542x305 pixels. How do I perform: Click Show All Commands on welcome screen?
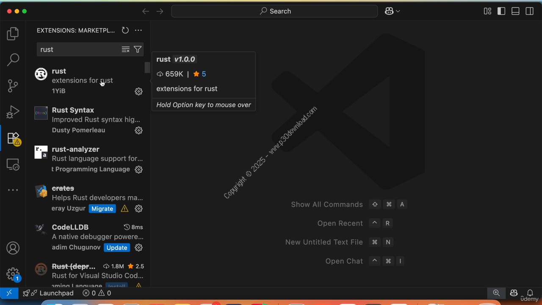click(327, 205)
